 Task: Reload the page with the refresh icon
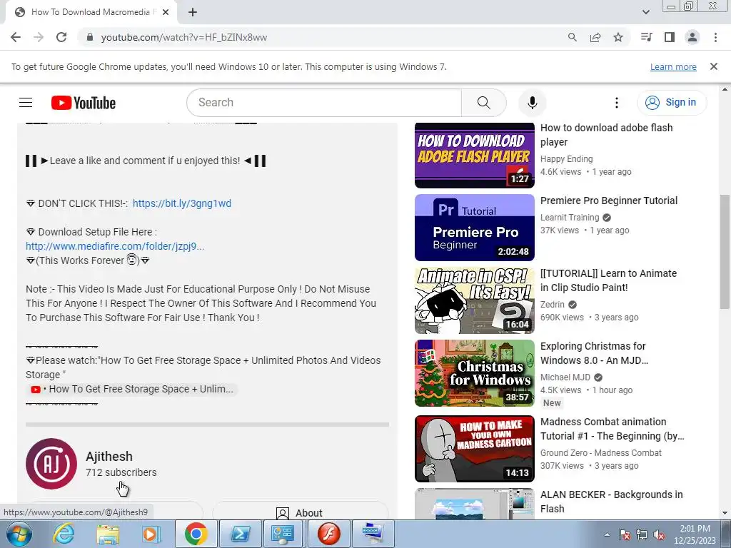[x=61, y=37]
